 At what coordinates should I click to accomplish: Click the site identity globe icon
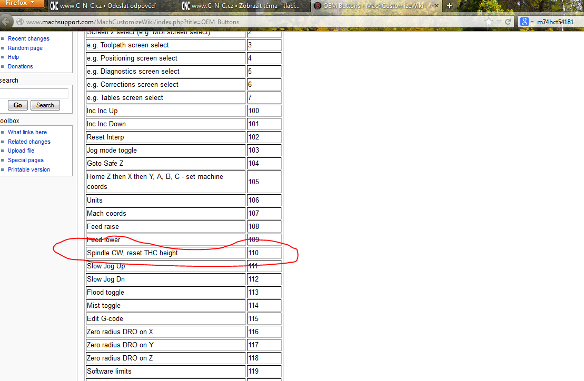(20, 22)
